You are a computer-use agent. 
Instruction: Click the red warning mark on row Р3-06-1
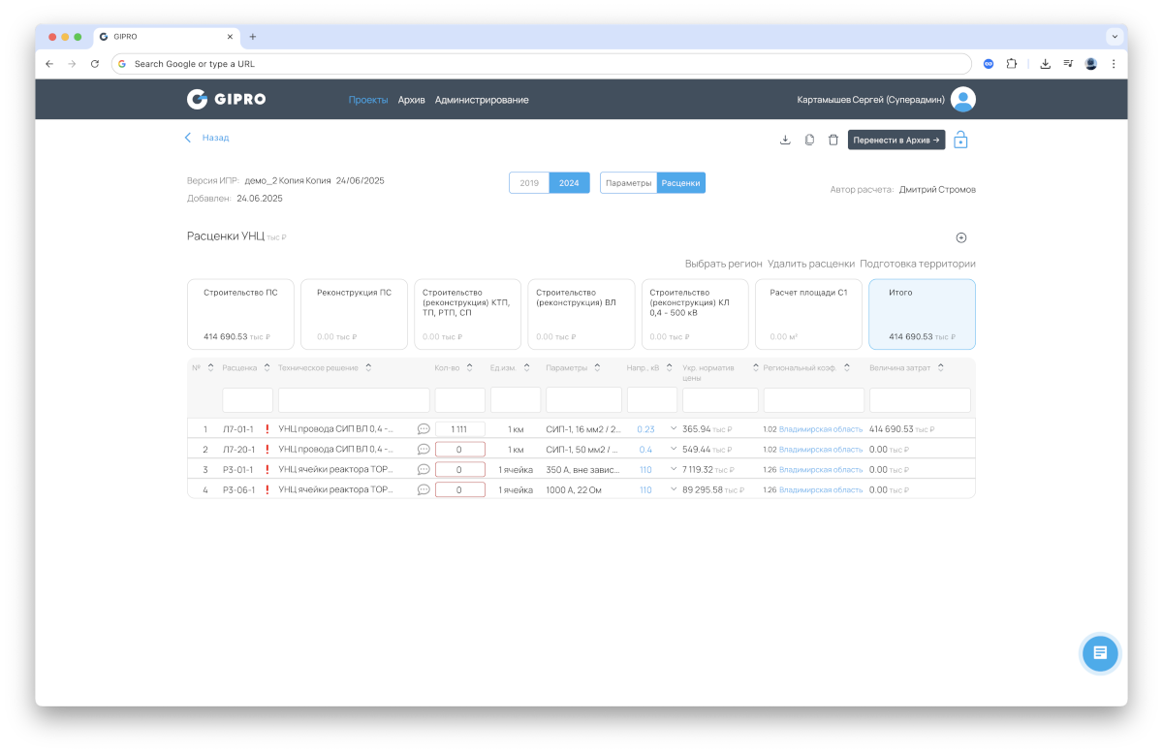(267, 489)
